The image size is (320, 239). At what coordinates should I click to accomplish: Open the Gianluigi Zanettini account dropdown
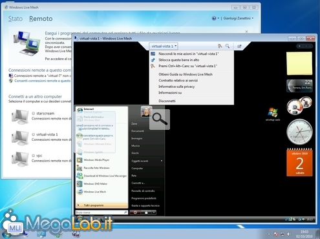pos(238,18)
